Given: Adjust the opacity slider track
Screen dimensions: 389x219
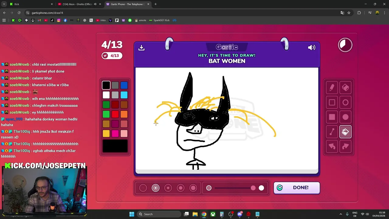Looking at the screenshot, I should click(x=235, y=188).
